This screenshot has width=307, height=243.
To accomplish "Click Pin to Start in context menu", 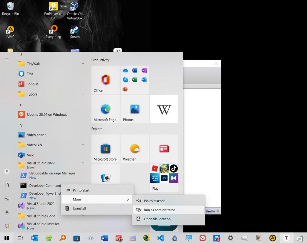I will [97, 190].
